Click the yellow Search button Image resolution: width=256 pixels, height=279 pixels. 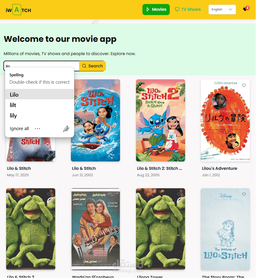coord(92,66)
